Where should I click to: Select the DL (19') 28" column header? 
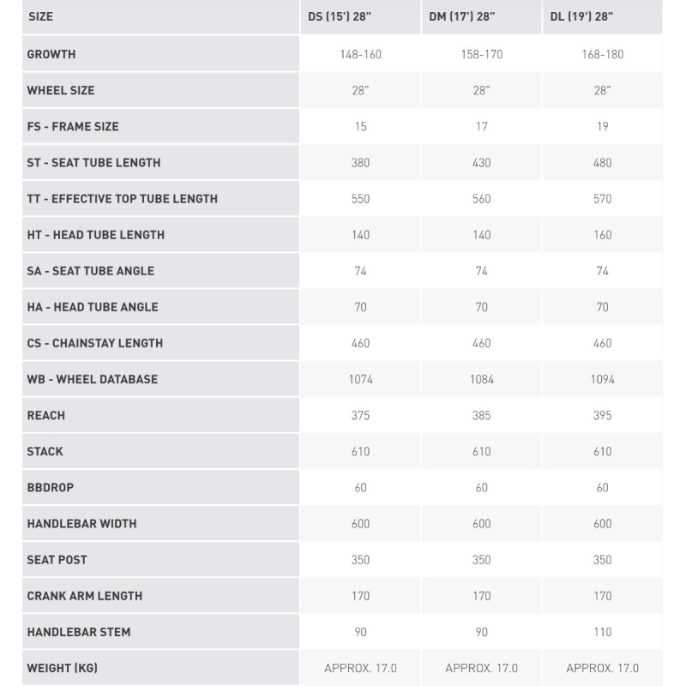point(581,16)
